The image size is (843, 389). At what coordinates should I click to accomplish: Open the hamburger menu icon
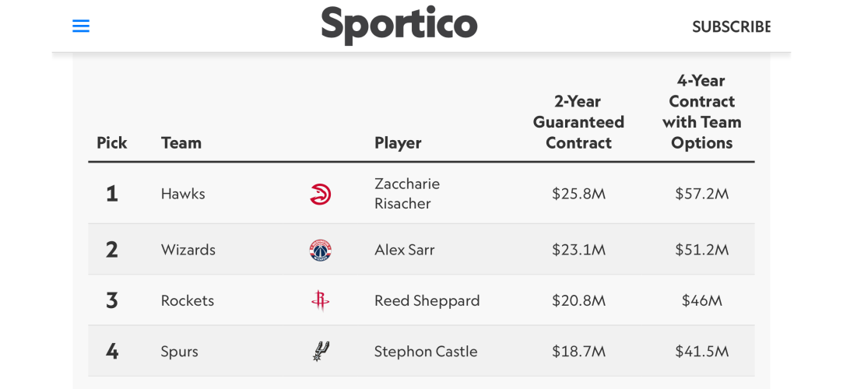(81, 26)
